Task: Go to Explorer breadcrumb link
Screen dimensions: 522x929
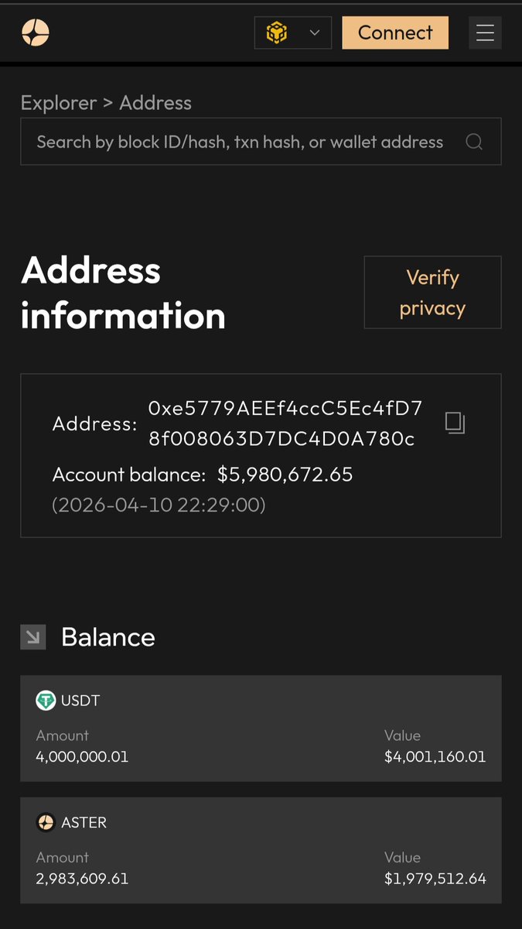Action: point(59,103)
